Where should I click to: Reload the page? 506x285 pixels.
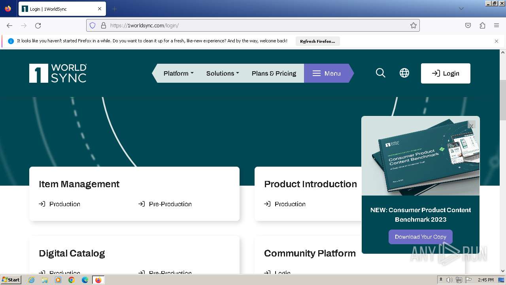38,25
